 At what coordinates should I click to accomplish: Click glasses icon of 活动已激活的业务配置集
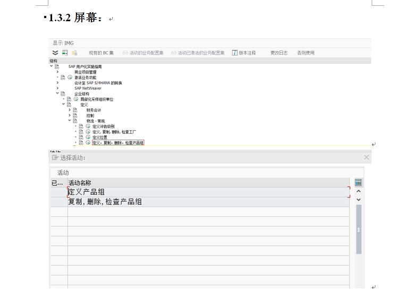click(174, 53)
